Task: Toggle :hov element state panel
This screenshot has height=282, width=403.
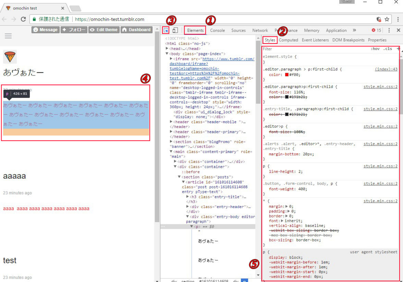Action: (375, 49)
